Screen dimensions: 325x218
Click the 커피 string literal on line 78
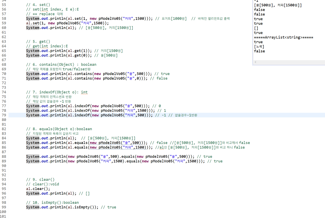pos(130,110)
